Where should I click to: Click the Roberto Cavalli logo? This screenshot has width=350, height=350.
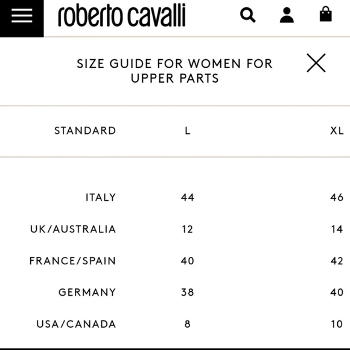coord(122,15)
